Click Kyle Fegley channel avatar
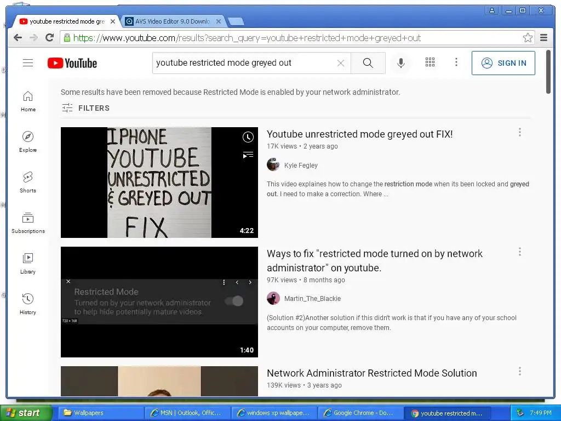Viewport: 561px width, 421px height. (273, 164)
